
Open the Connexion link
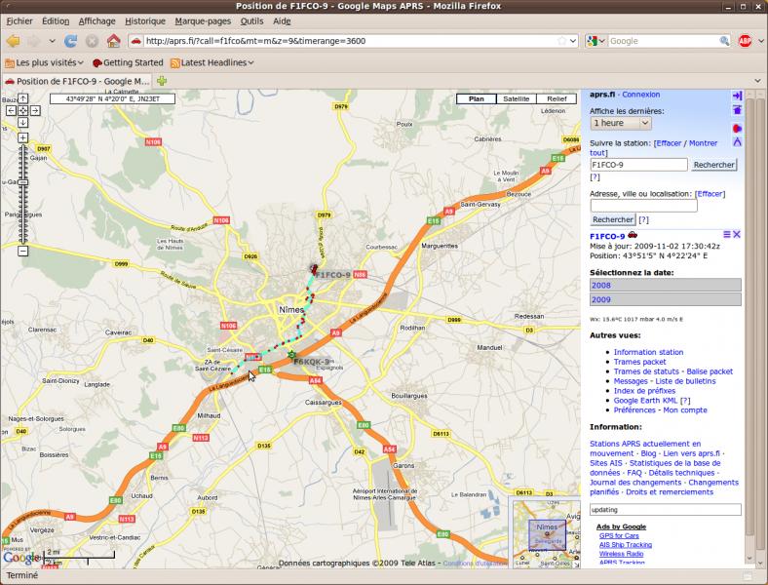pyautogui.click(x=640, y=95)
